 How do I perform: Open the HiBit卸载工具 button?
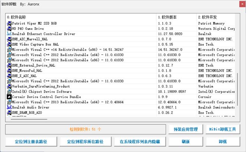click(x=223, y=129)
